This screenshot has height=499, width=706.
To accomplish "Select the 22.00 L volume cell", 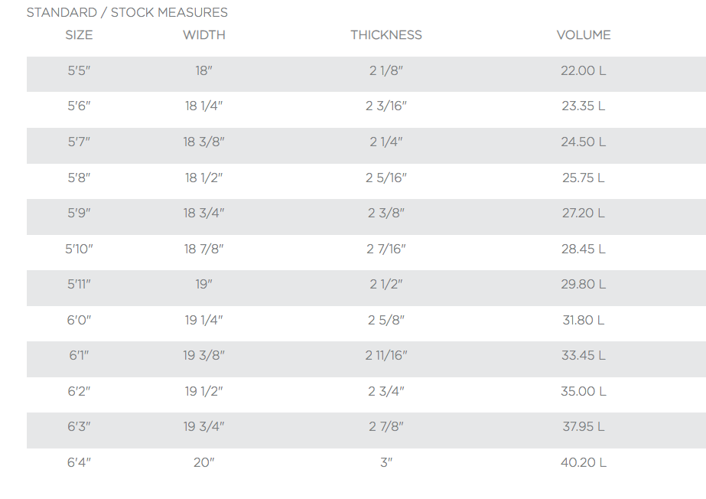I will tap(584, 70).
